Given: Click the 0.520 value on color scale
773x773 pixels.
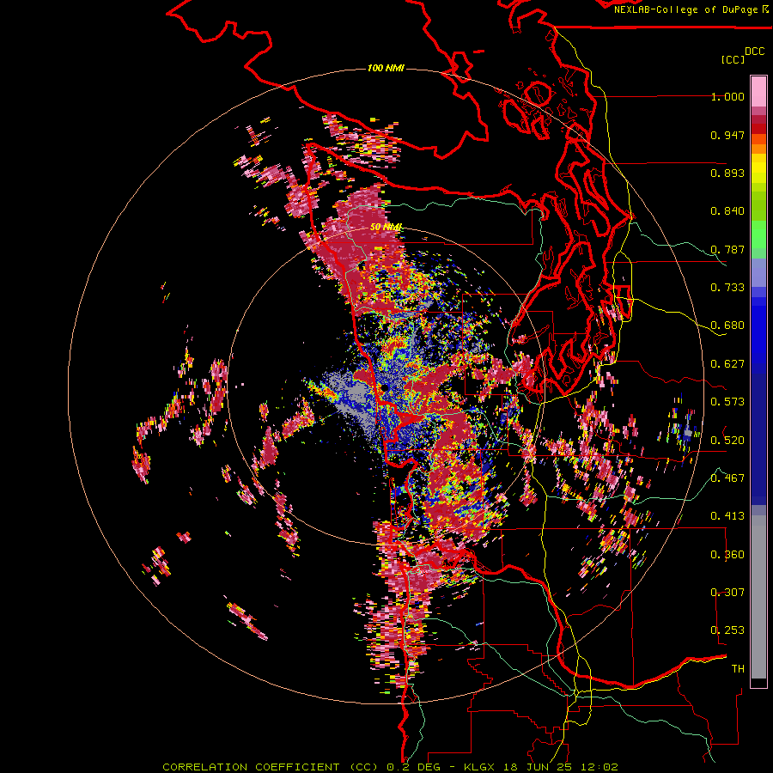Looking at the screenshot, I should pos(727,441).
